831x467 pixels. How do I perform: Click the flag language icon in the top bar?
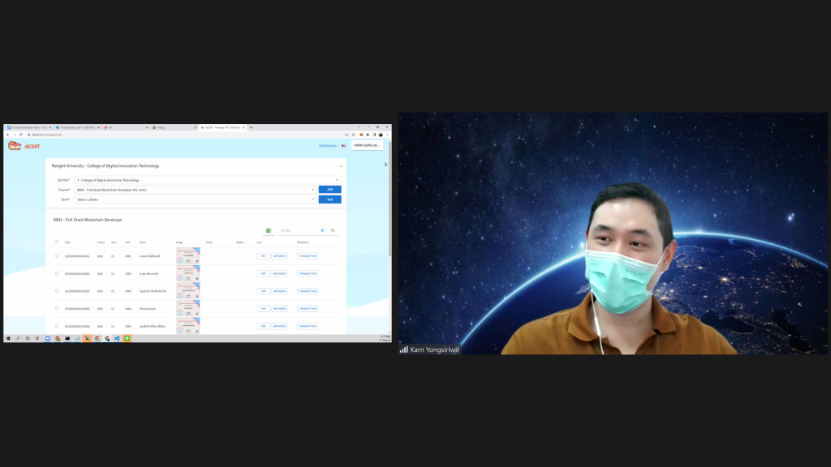point(342,146)
